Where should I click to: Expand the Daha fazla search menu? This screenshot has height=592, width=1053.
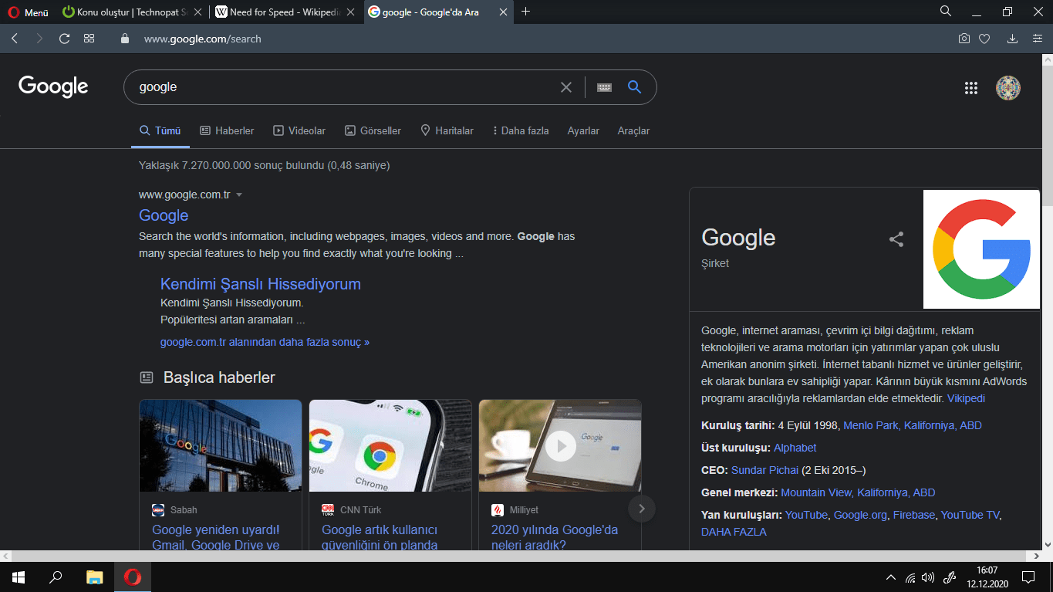(x=521, y=131)
